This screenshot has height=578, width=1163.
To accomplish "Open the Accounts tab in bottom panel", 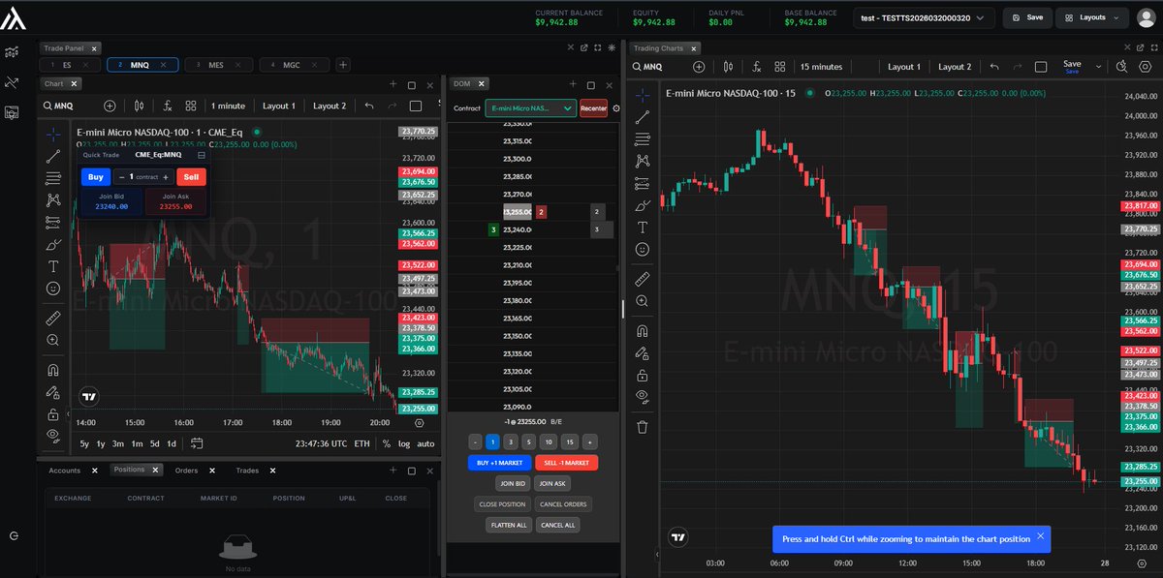I will coord(64,470).
